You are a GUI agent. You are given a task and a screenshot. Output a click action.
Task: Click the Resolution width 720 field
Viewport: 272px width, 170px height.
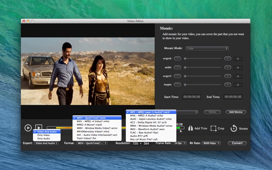coord(135,143)
